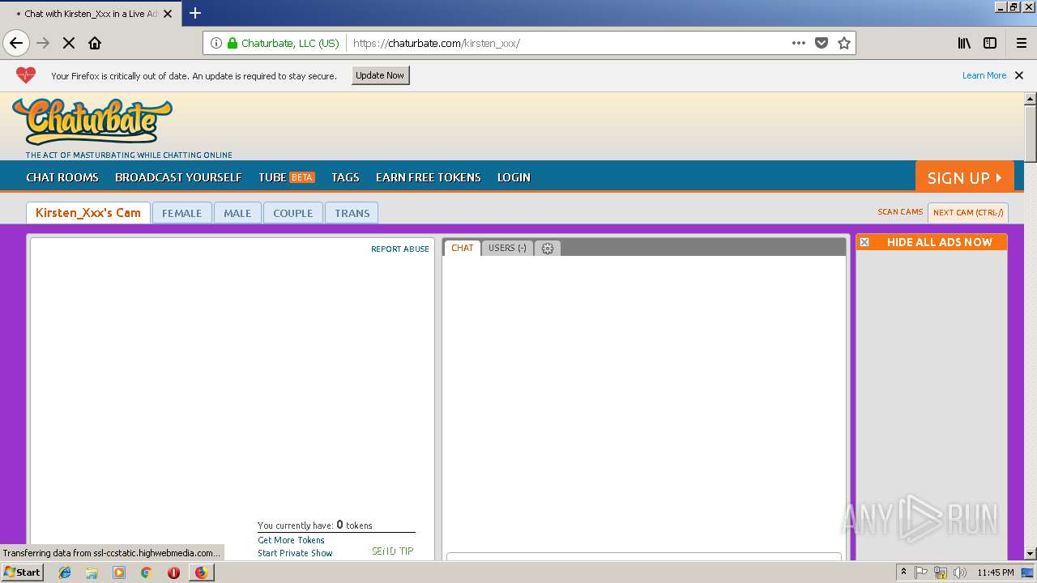Show site information icon in address bar
The width and height of the screenshot is (1037, 583).
[x=216, y=43]
